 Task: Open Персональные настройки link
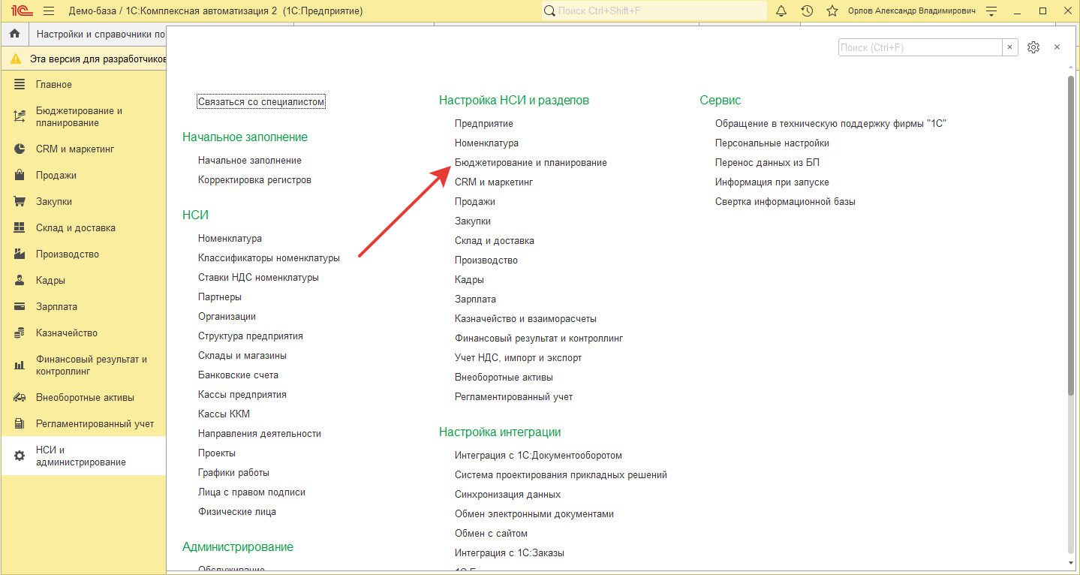[x=772, y=143]
